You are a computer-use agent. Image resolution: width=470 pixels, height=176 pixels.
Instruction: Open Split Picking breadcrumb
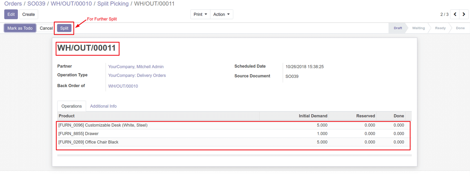point(113,4)
